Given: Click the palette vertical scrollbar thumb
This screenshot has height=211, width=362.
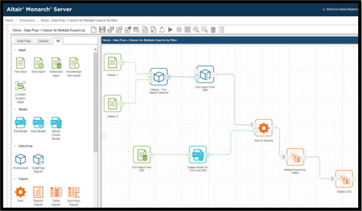Looking at the screenshot, I should pyautogui.click(x=95, y=102).
